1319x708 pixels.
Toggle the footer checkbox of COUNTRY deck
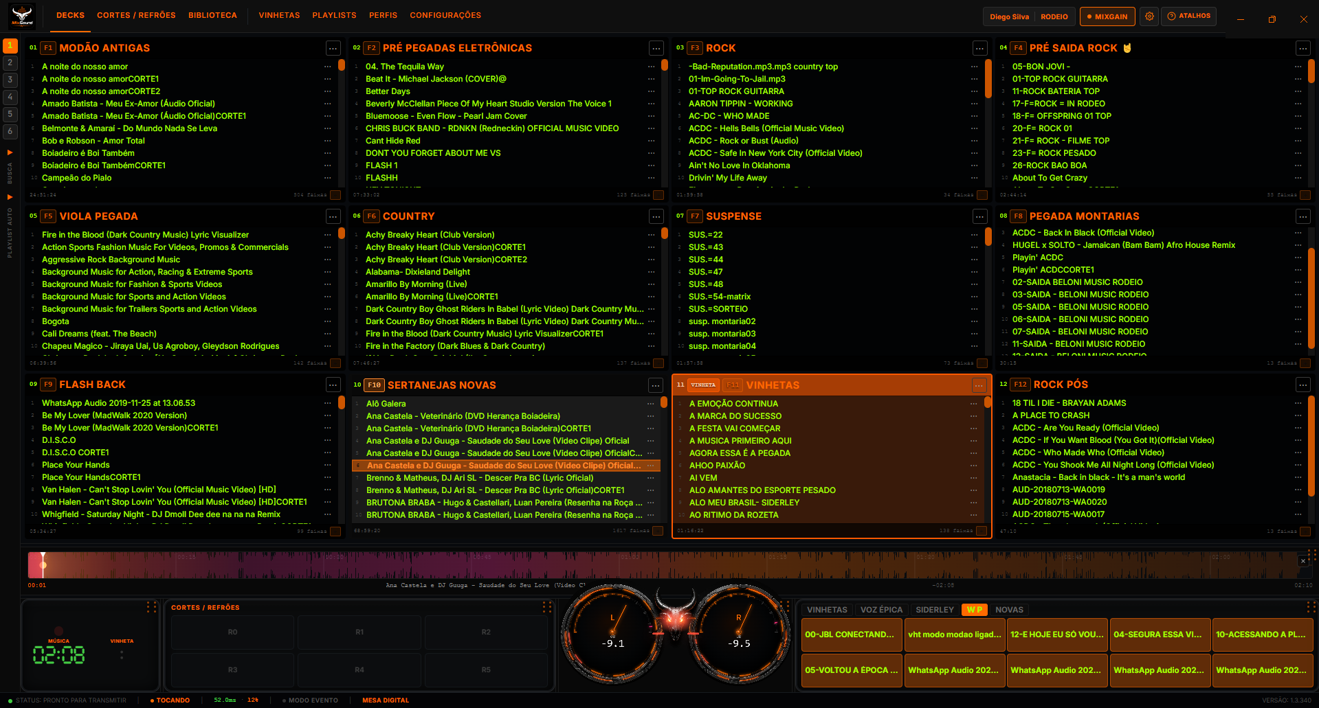658,363
